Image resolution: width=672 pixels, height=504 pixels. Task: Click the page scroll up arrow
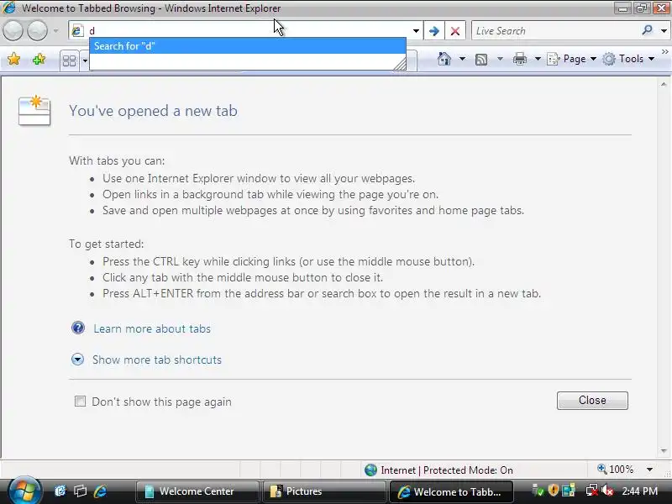(x=664, y=85)
